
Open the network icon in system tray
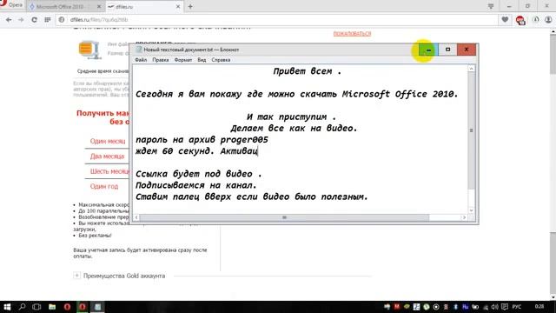point(486,307)
